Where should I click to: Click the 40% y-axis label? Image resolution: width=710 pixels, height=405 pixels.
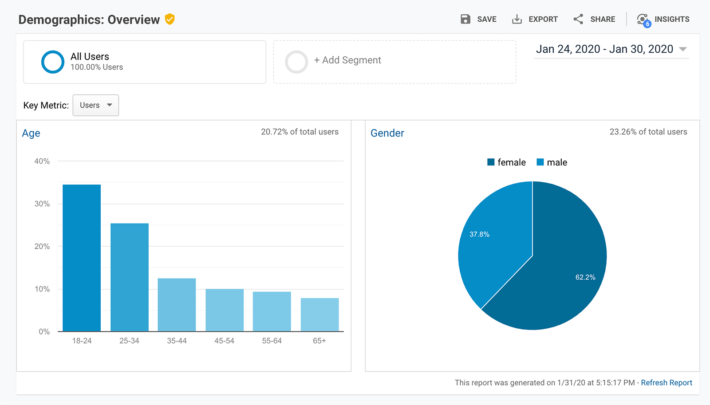pos(42,161)
